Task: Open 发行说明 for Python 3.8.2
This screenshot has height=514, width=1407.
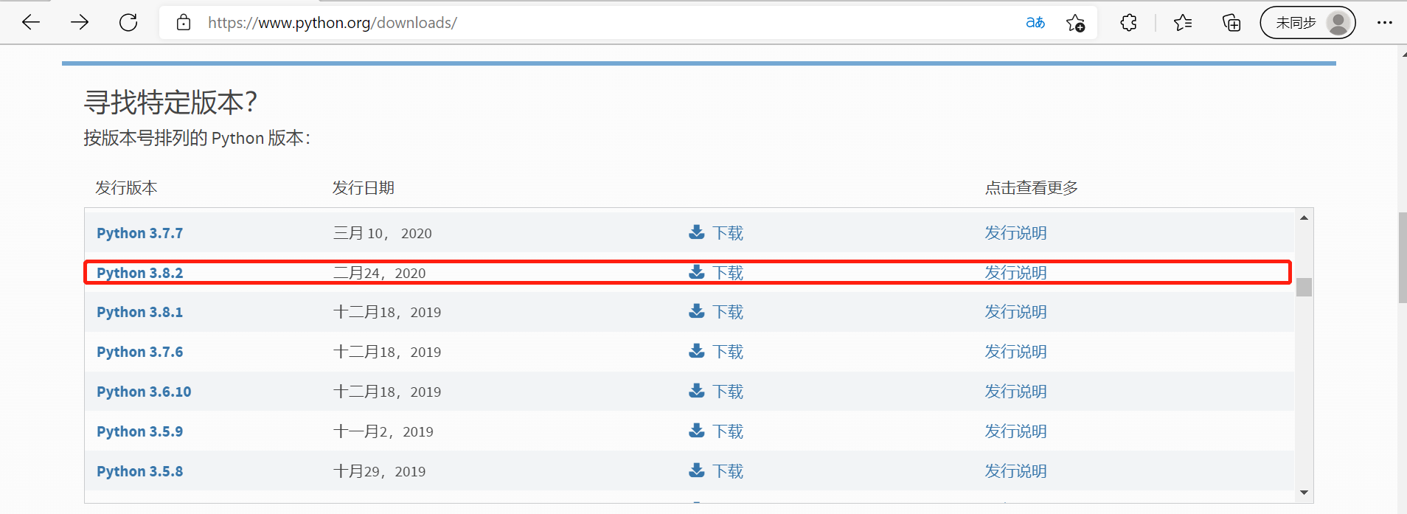Action: point(1015,273)
